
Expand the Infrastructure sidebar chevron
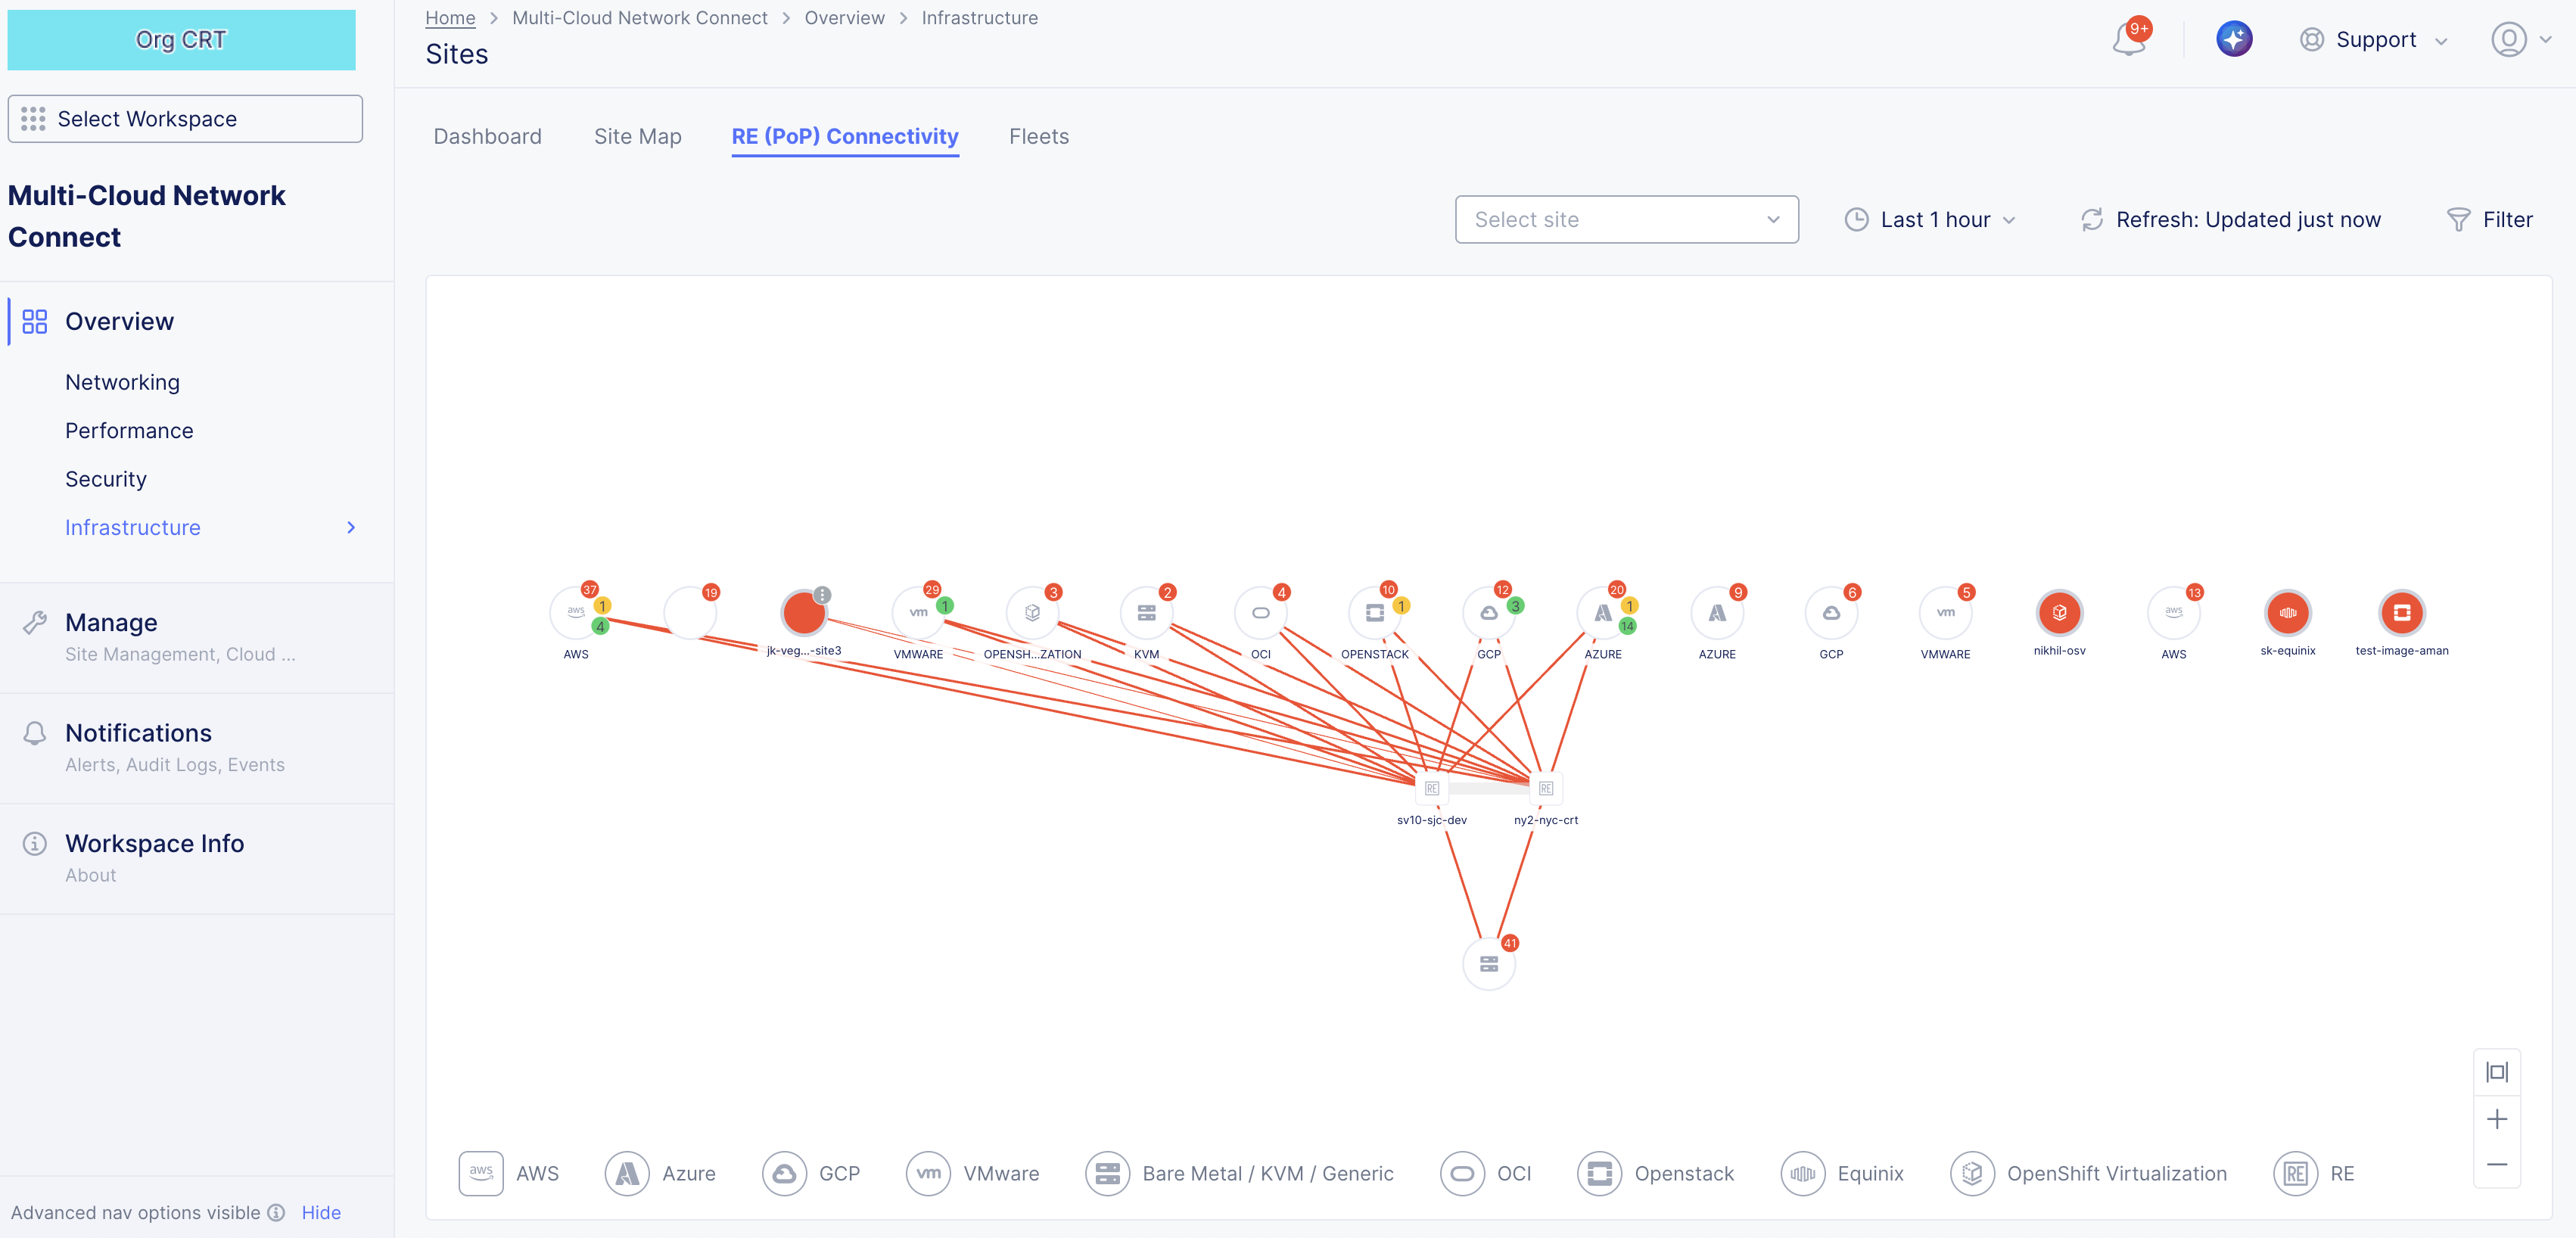[x=350, y=527]
